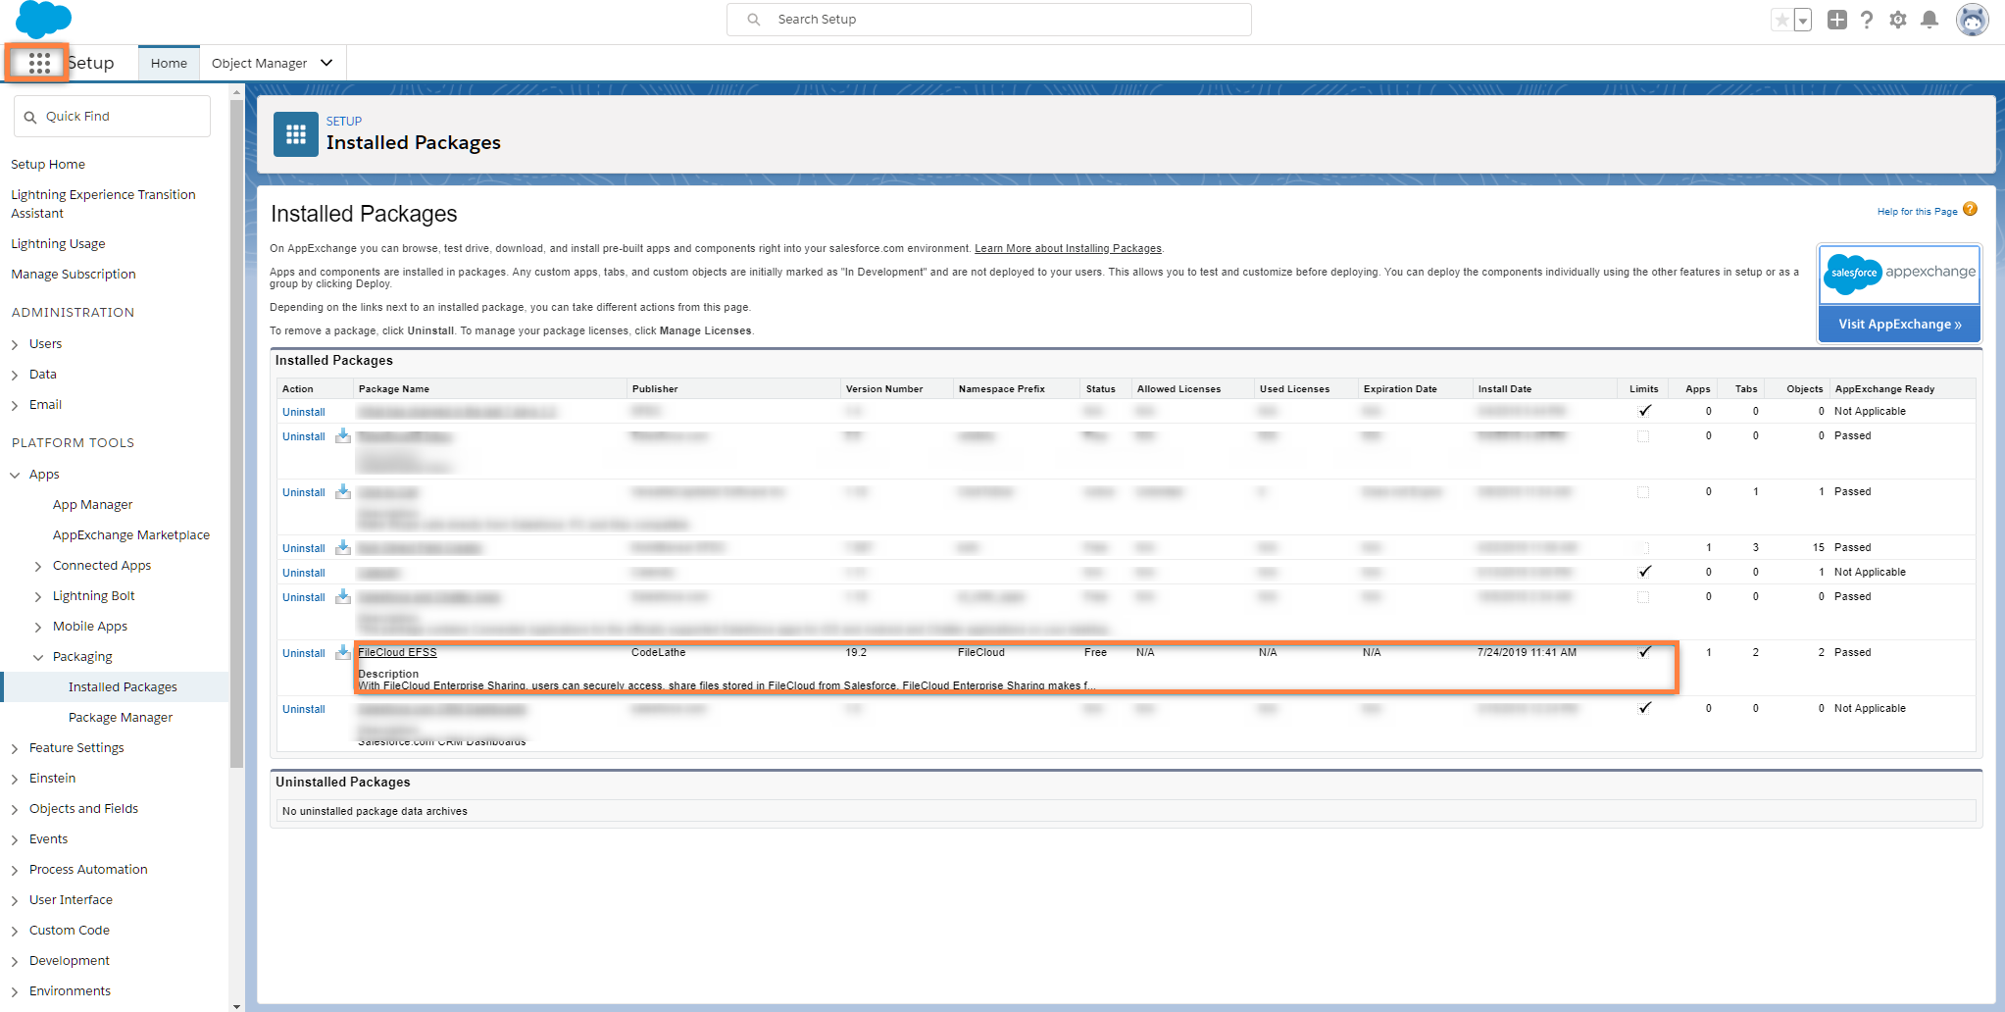Open the favorites list dropdown arrow
The width and height of the screenshot is (2005, 1012).
1803,21
